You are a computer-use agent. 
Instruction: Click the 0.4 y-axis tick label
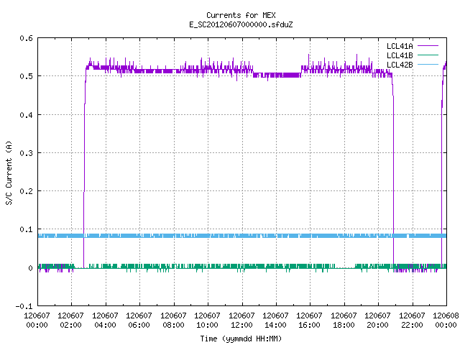tap(26, 115)
